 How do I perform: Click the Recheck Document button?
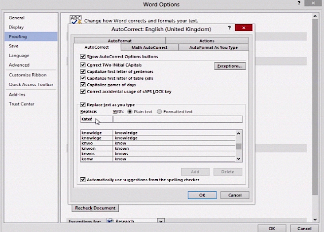point(95,208)
